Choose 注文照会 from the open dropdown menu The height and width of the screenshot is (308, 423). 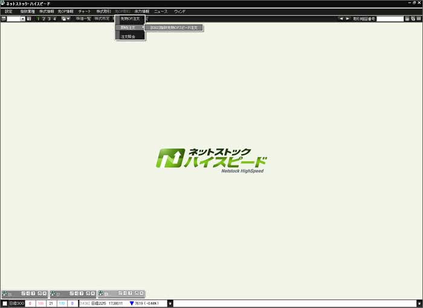click(131, 36)
